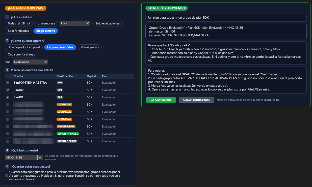Uncheck the SimTOPSTEP_MAESTRA account checkbox
The image size is (312, 187).
(8, 83)
